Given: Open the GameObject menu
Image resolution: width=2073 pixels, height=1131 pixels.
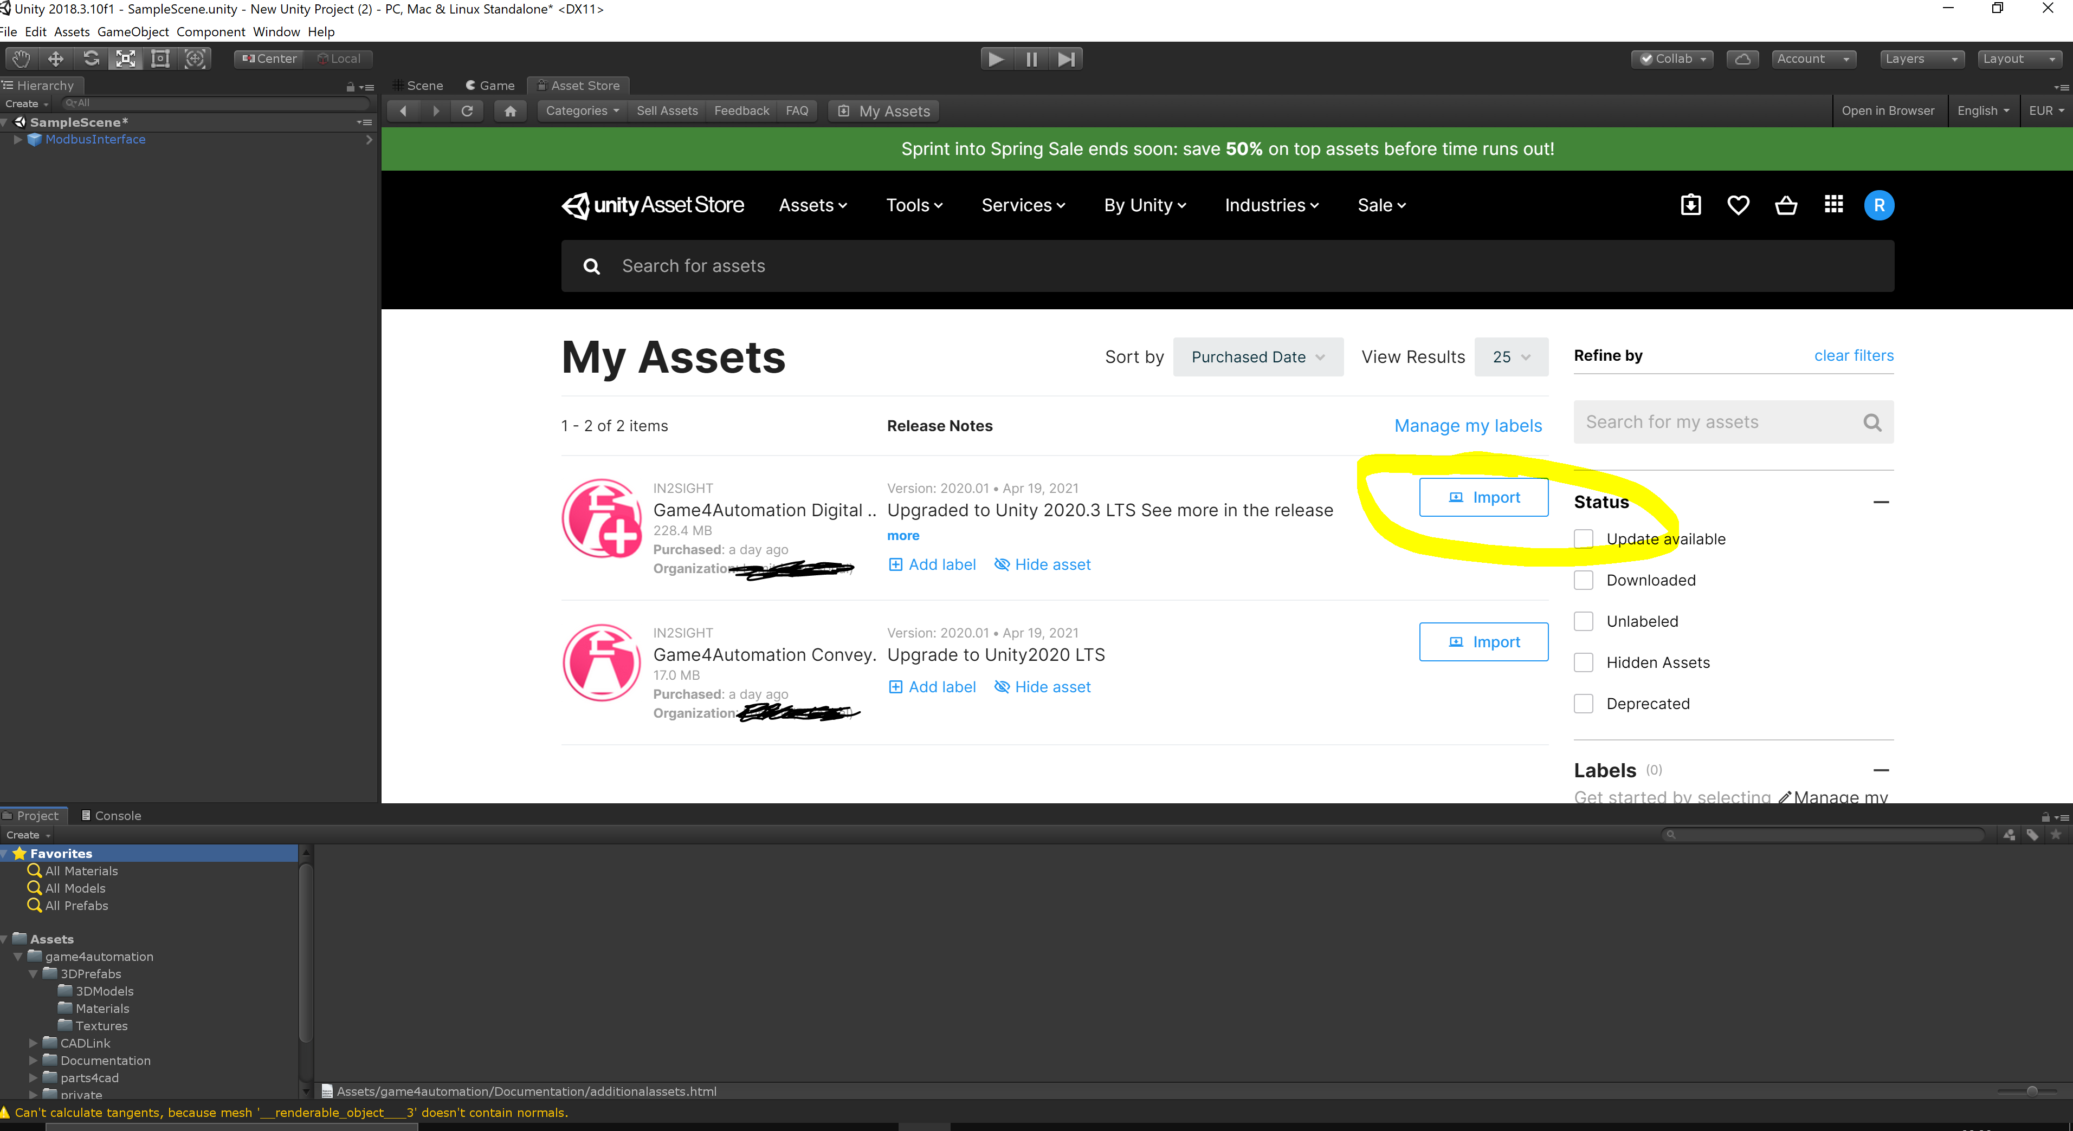Looking at the screenshot, I should [133, 32].
